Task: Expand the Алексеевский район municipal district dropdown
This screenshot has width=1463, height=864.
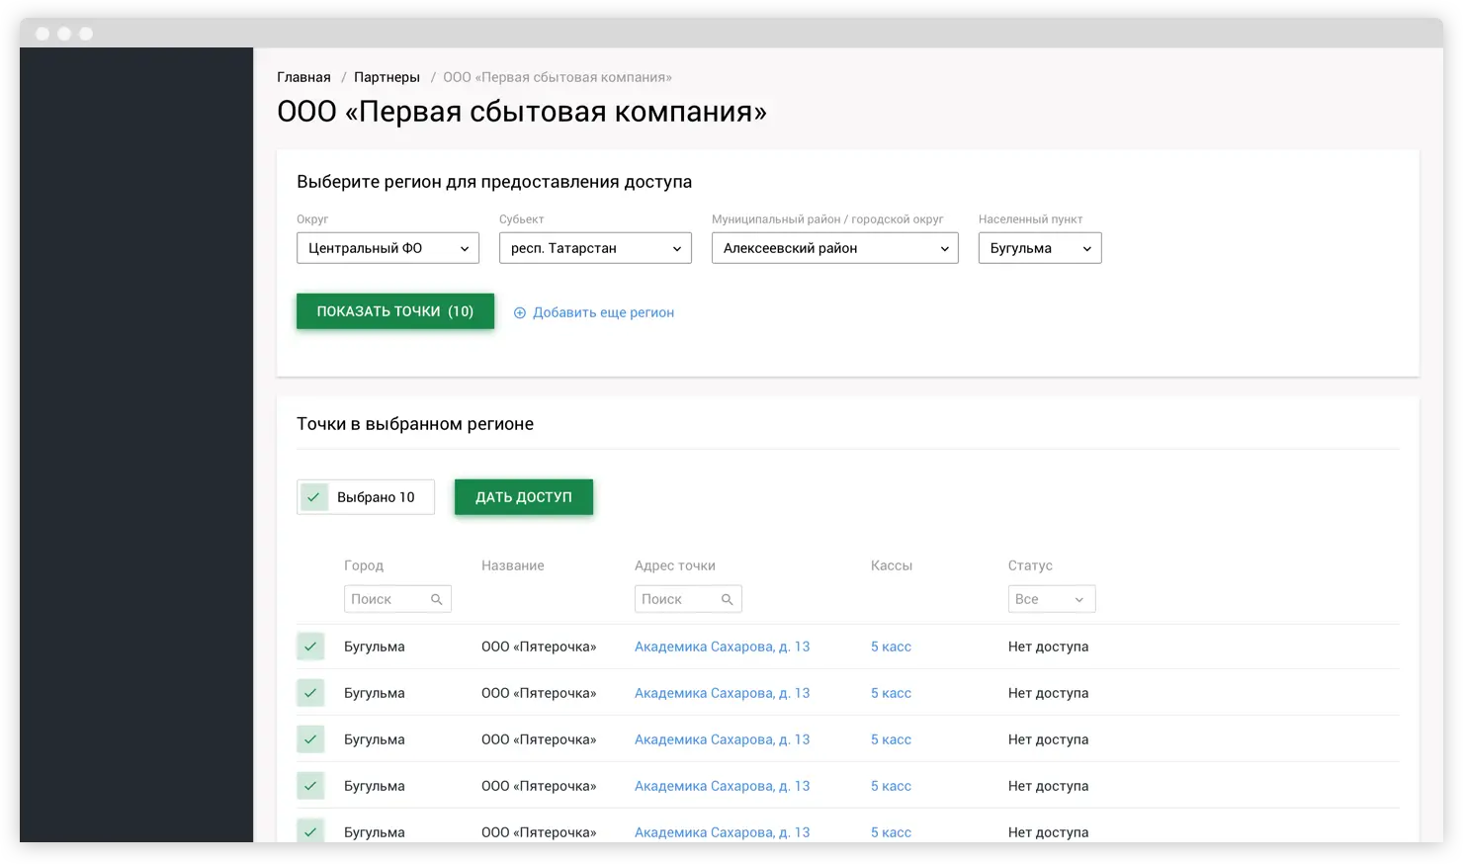Action: click(835, 248)
